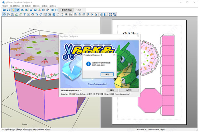Open the 文件(F) menu
The image size is (199, 132).
tap(5, 6)
